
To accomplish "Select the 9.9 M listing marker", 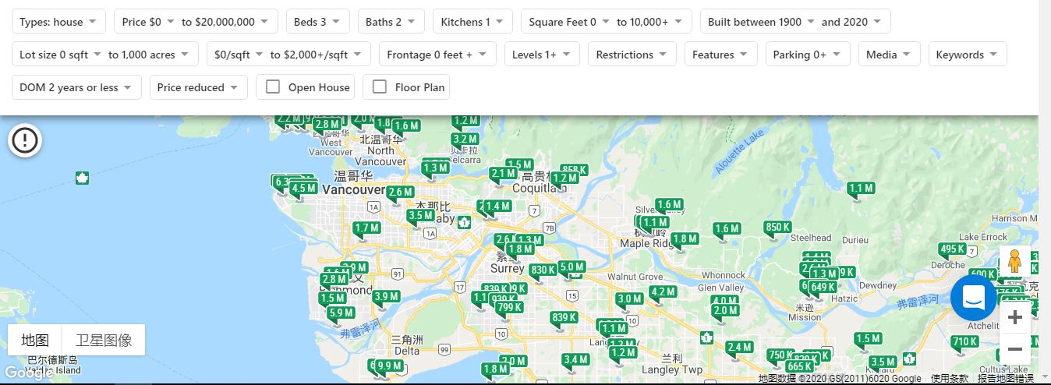I will 389,366.
